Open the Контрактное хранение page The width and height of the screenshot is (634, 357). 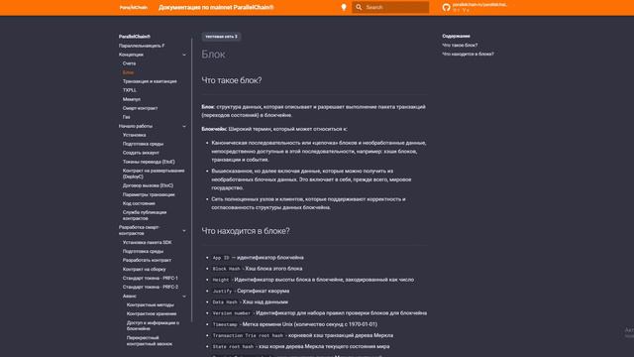pyautogui.click(x=152, y=313)
